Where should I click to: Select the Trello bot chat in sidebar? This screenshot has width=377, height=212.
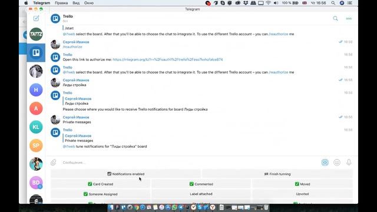coord(36,52)
